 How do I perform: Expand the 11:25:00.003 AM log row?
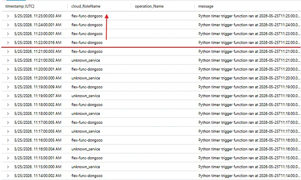pos(8,16)
